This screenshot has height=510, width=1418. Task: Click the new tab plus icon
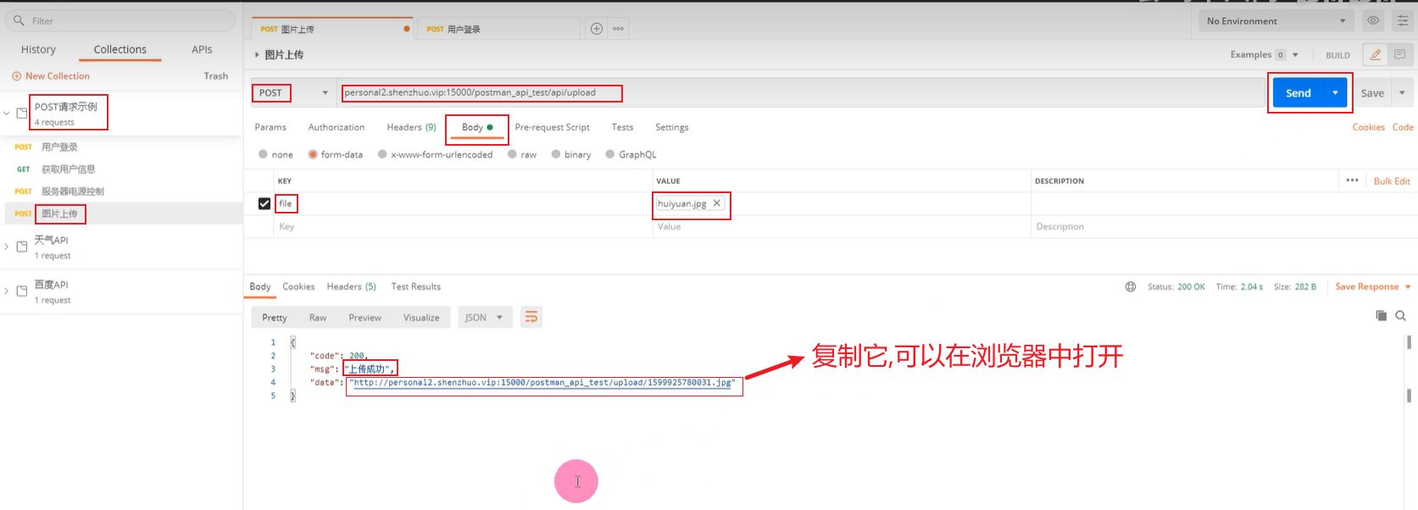click(x=597, y=29)
